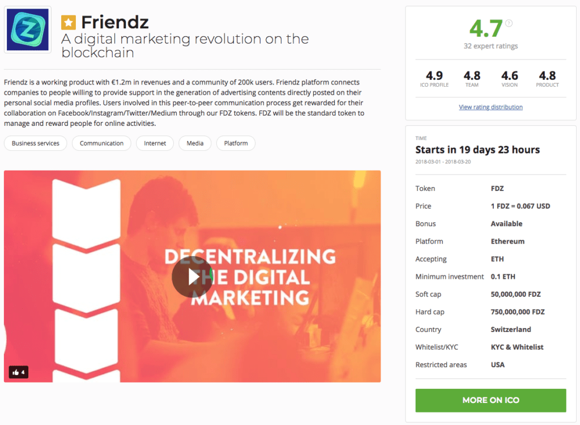Click the 4.9 ICO Profile rating
The height and width of the screenshot is (425, 580).
pos(434,75)
